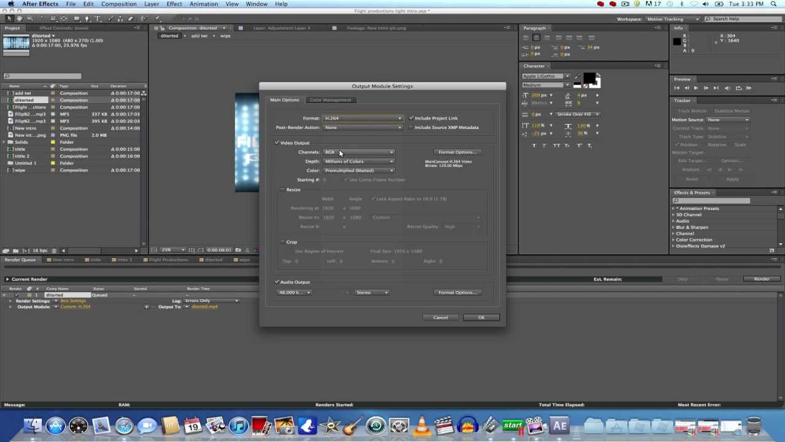This screenshot has width=785, height=442.
Task: Click the black fill color swatch
Action: point(589,78)
